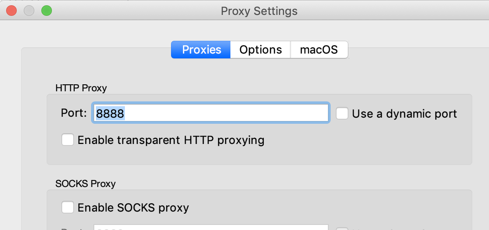Click the Enable transparent HTTP proxying label
The image size is (489, 230).
171,140
